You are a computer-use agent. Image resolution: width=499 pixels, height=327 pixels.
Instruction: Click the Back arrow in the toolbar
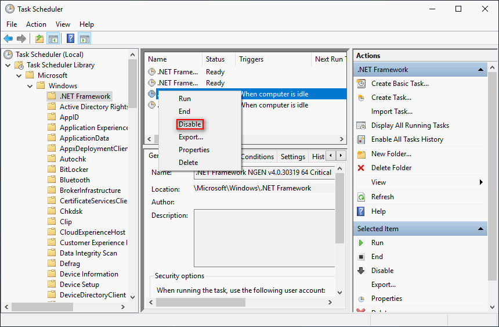click(8, 39)
